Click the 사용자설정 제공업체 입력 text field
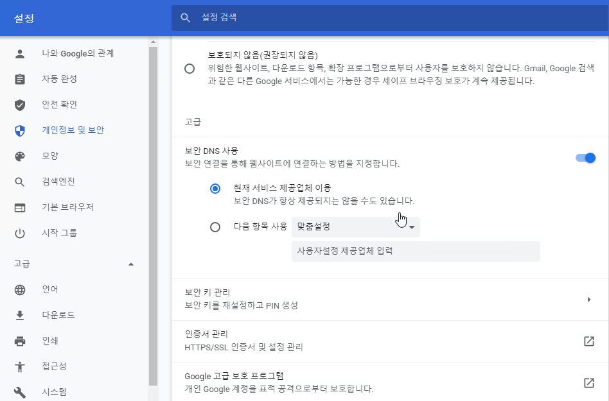 416,252
